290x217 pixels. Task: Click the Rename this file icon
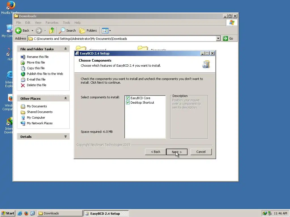point(23,57)
